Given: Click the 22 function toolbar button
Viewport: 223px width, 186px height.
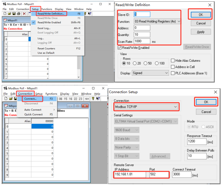Looking at the screenshot, I should point(76,99).
